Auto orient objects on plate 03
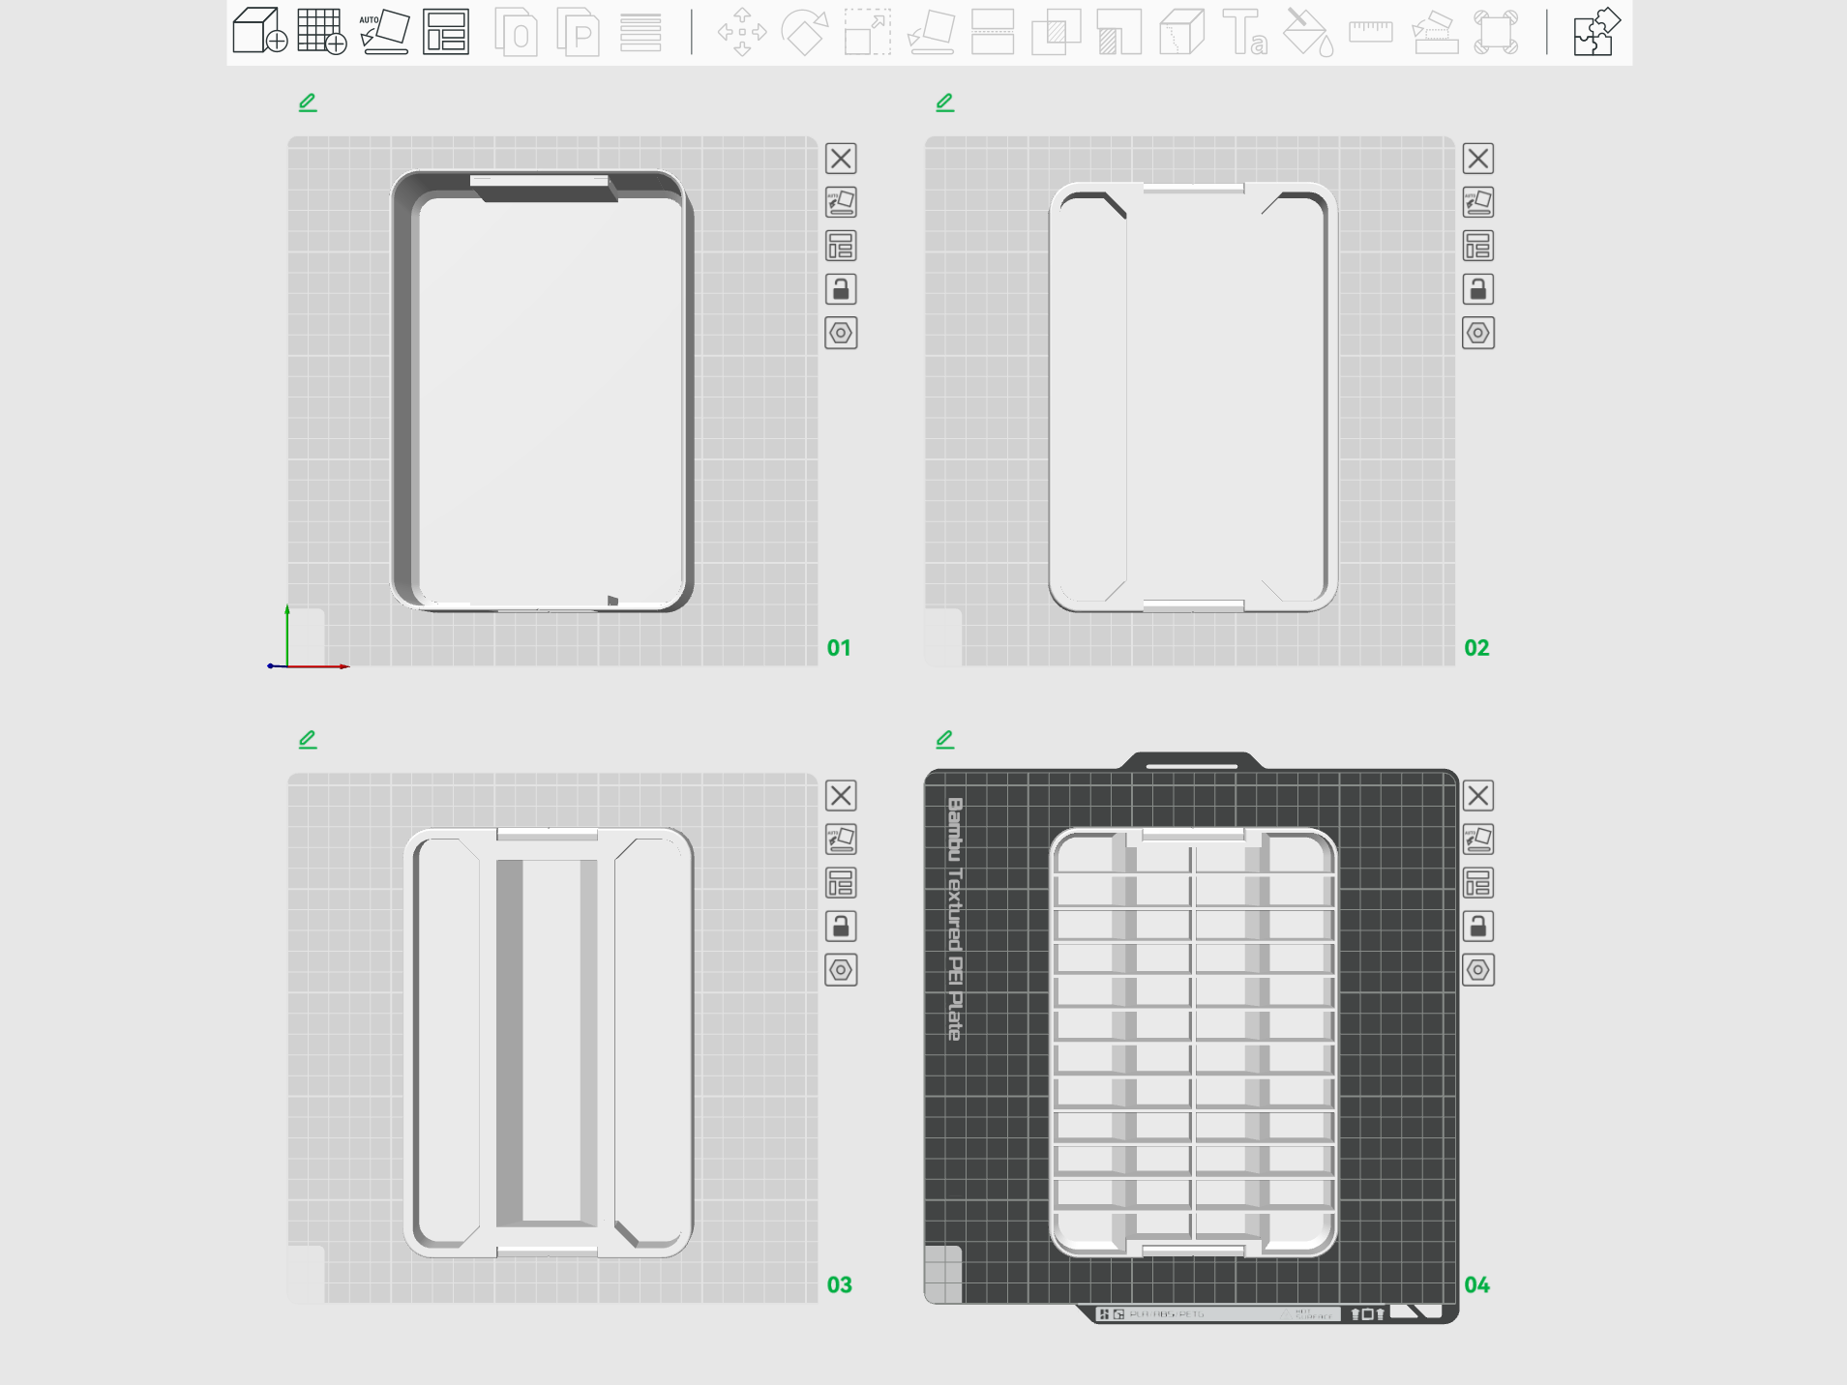 click(x=841, y=840)
